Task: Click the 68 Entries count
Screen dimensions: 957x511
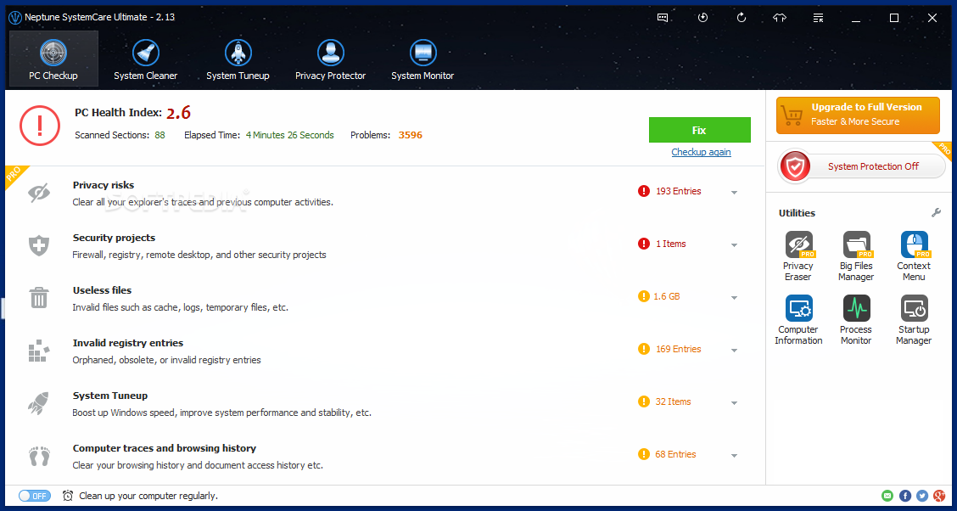Action: [675, 454]
